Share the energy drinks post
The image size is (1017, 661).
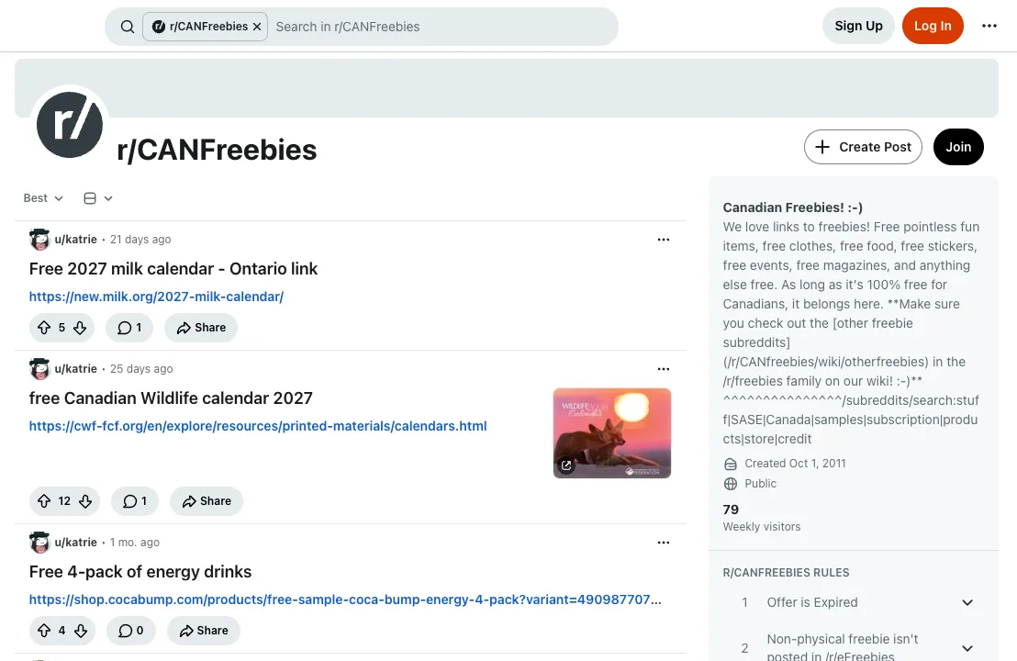[x=204, y=631]
